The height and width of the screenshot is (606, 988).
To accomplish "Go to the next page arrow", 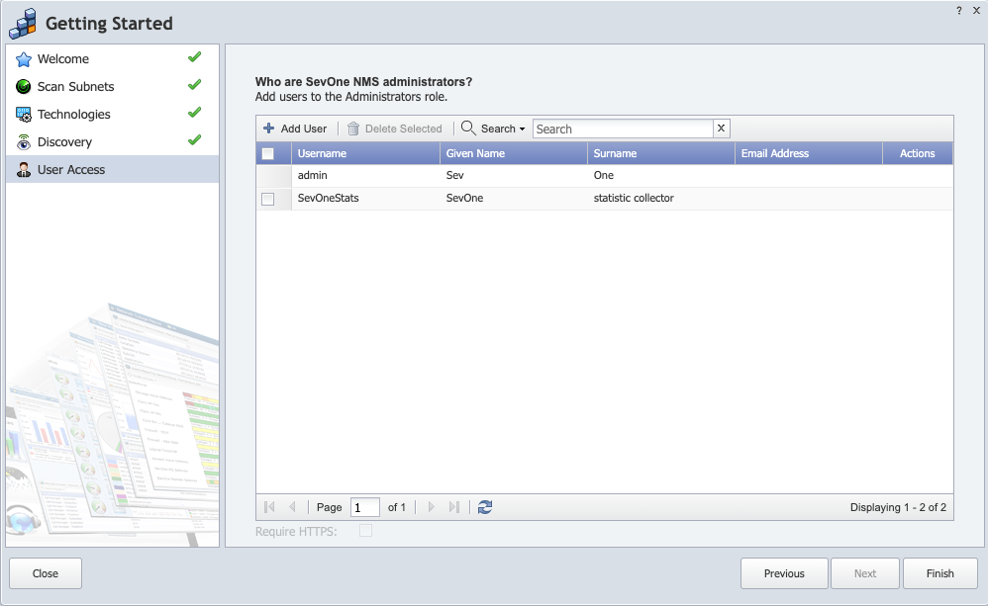I will (x=431, y=507).
